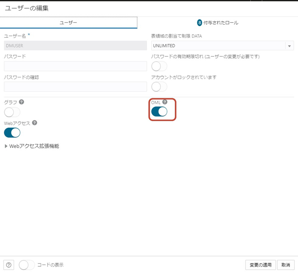The height and width of the screenshot is (273, 298).
Task: Click the DMUSER user name field
Action: point(75,45)
